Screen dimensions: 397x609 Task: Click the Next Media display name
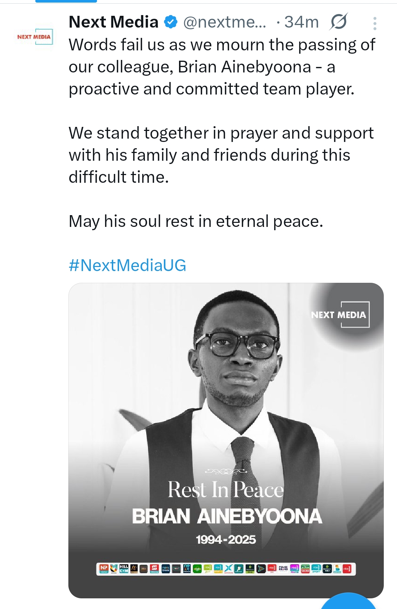click(x=113, y=22)
